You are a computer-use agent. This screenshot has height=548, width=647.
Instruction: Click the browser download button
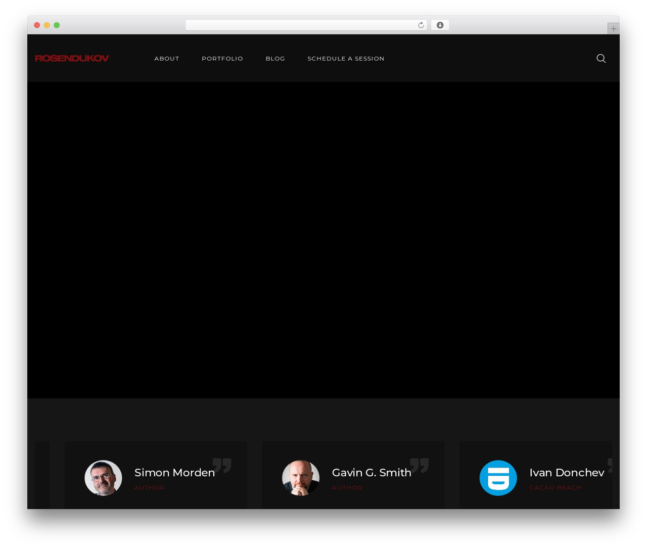coord(440,25)
